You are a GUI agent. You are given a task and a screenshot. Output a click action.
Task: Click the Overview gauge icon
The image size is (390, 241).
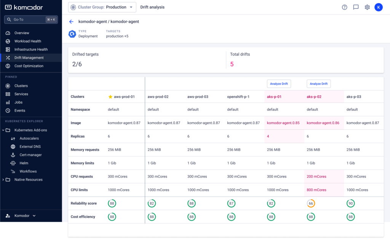[8, 33]
